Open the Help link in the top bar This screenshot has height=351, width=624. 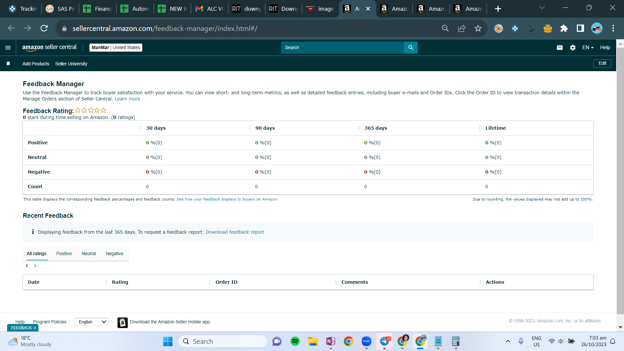tap(605, 47)
